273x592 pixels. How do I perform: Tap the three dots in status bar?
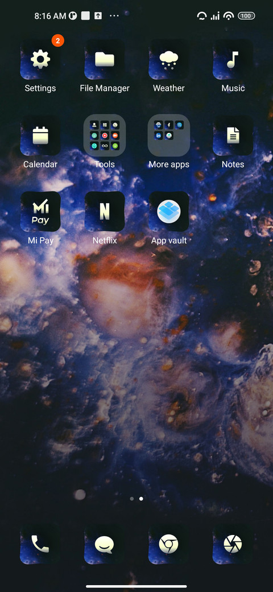tap(114, 16)
